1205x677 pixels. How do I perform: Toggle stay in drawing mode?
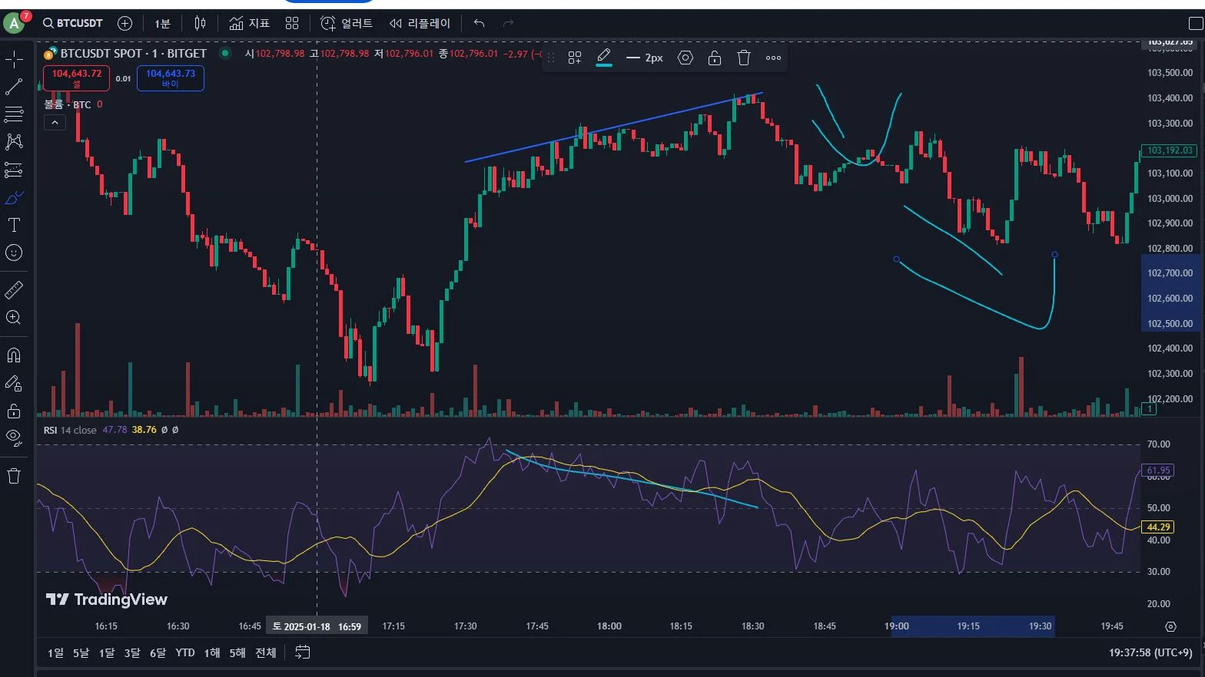[14, 383]
